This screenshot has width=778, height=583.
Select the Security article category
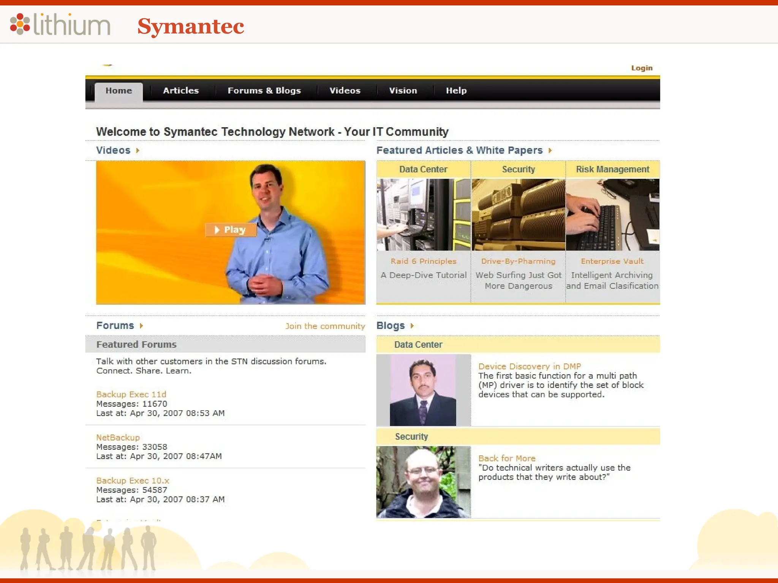coord(518,169)
